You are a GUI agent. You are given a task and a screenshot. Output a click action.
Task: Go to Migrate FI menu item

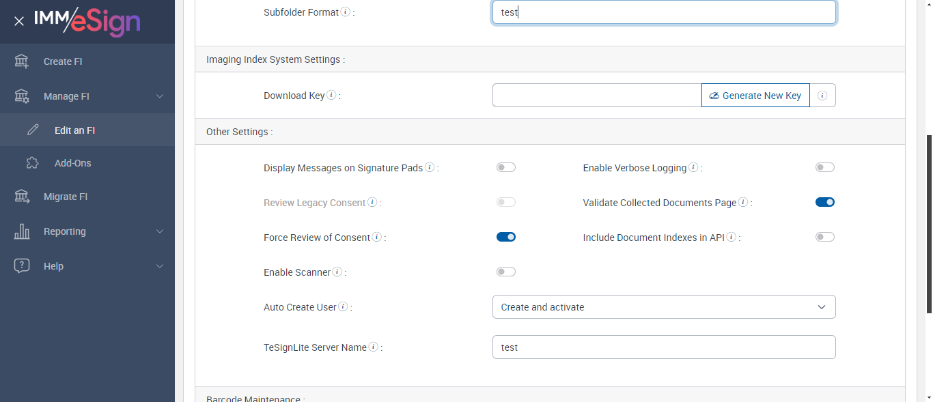[66, 197]
